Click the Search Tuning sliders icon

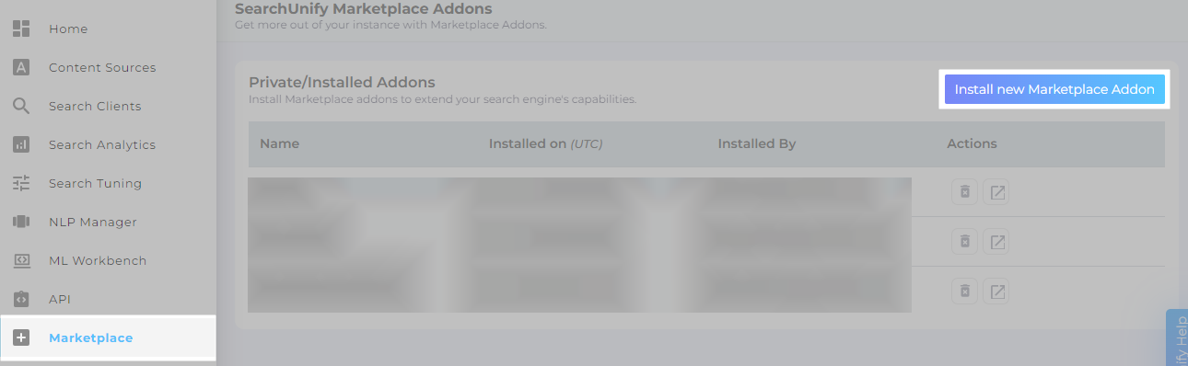click(21, 183)
